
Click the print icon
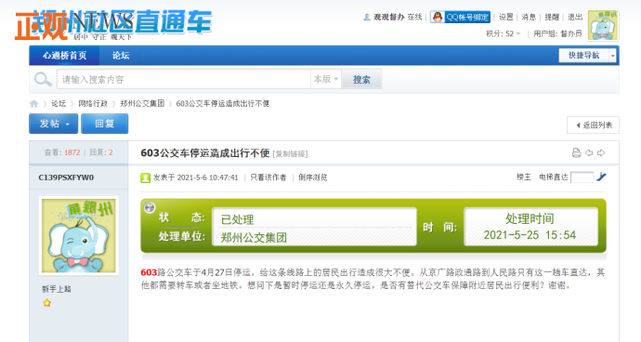click(576, 153)
